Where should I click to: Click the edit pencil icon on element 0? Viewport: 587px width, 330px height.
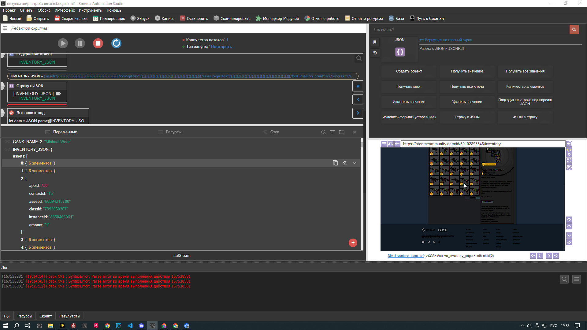point(344,163)
